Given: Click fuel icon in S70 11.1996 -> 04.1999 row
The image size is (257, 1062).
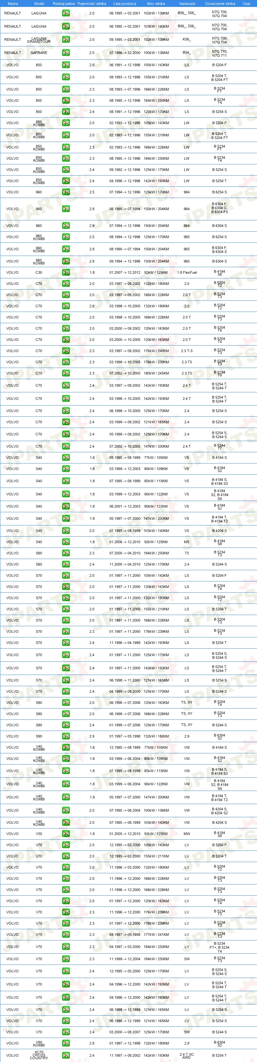Looking at the screenshot, I should pos(66,643).
